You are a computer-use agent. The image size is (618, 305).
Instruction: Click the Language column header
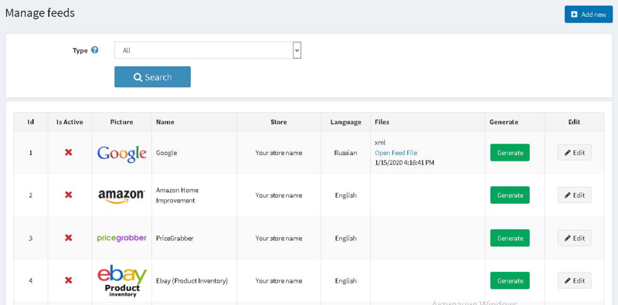345,122
